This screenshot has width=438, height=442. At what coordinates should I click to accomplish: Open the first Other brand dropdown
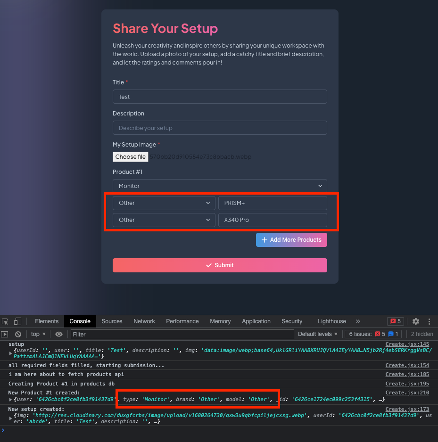(x=164, y=203)
